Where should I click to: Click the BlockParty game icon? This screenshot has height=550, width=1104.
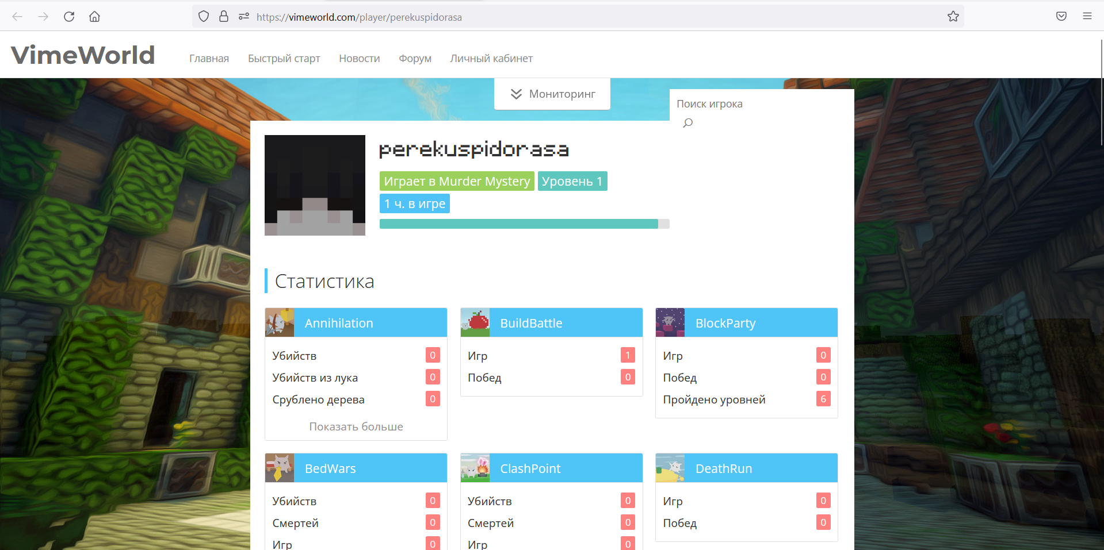coord(670,322)
